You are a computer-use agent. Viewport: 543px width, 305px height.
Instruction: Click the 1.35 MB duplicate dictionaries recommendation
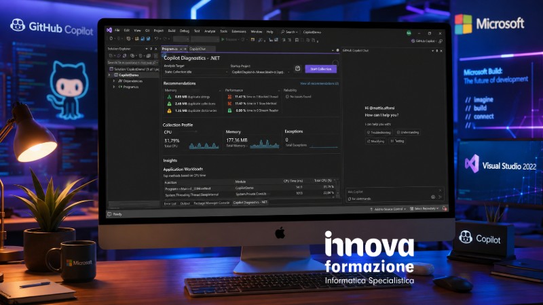click(192, 110)
